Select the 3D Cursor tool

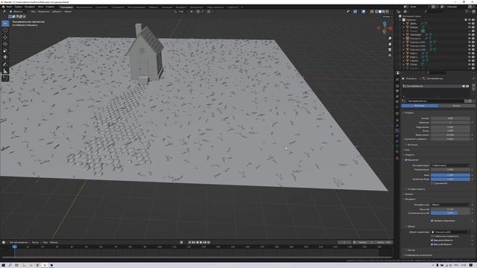pos(5,31)
